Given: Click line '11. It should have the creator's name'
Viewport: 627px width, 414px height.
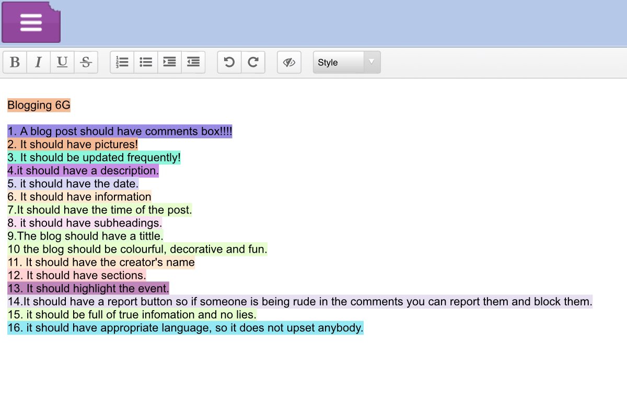Looking at the screenshot, I should point(101,262).
